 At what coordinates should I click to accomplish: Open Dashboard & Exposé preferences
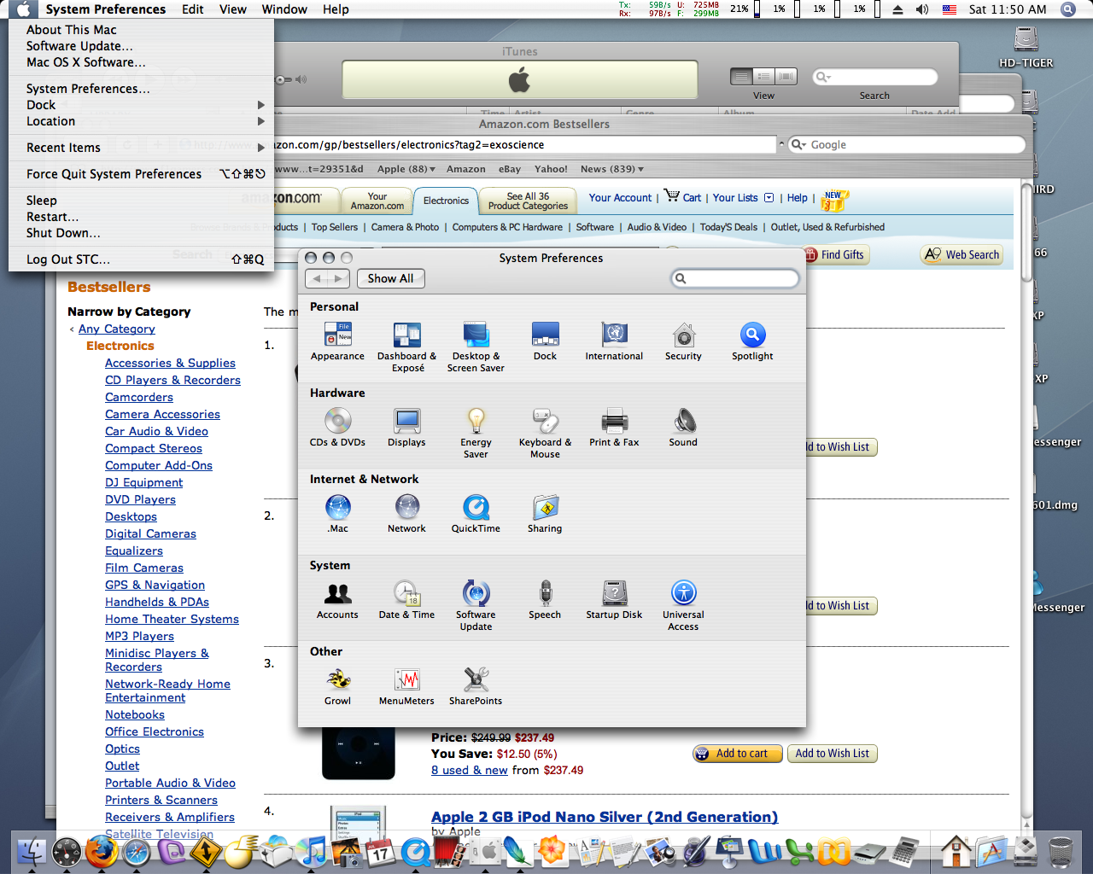tap(406, 347)
